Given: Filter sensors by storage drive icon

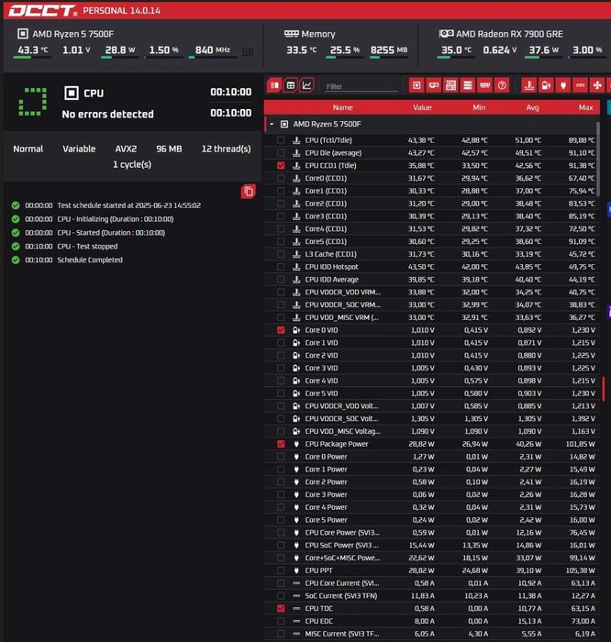Looking at the screenshot, I should [468, 85].
